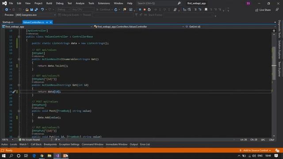Switch to the Startup.cs tab
283x159 pixels.
click(8, 22)
